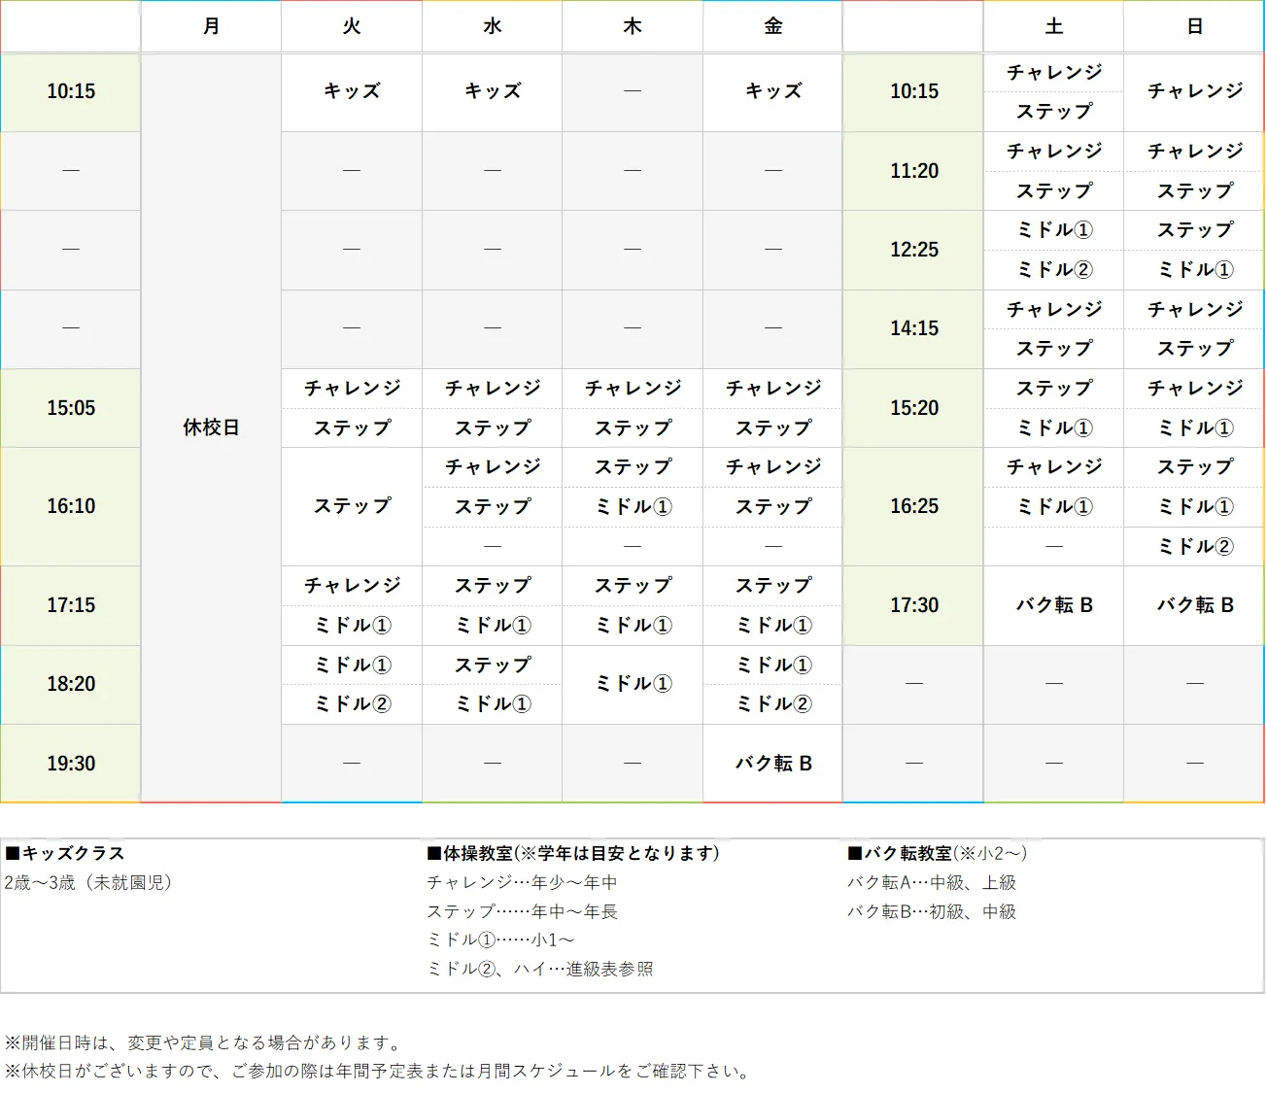The height and width of the screenshot is (1093, 1266).
Task: Click チャレンジ on Saturday 16:25
Action: tap(1053, 466)
